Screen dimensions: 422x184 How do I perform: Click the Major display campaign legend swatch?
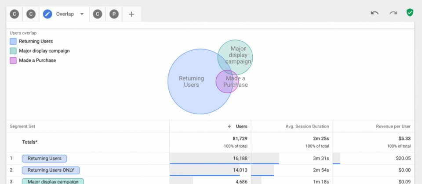coord(13,51)
